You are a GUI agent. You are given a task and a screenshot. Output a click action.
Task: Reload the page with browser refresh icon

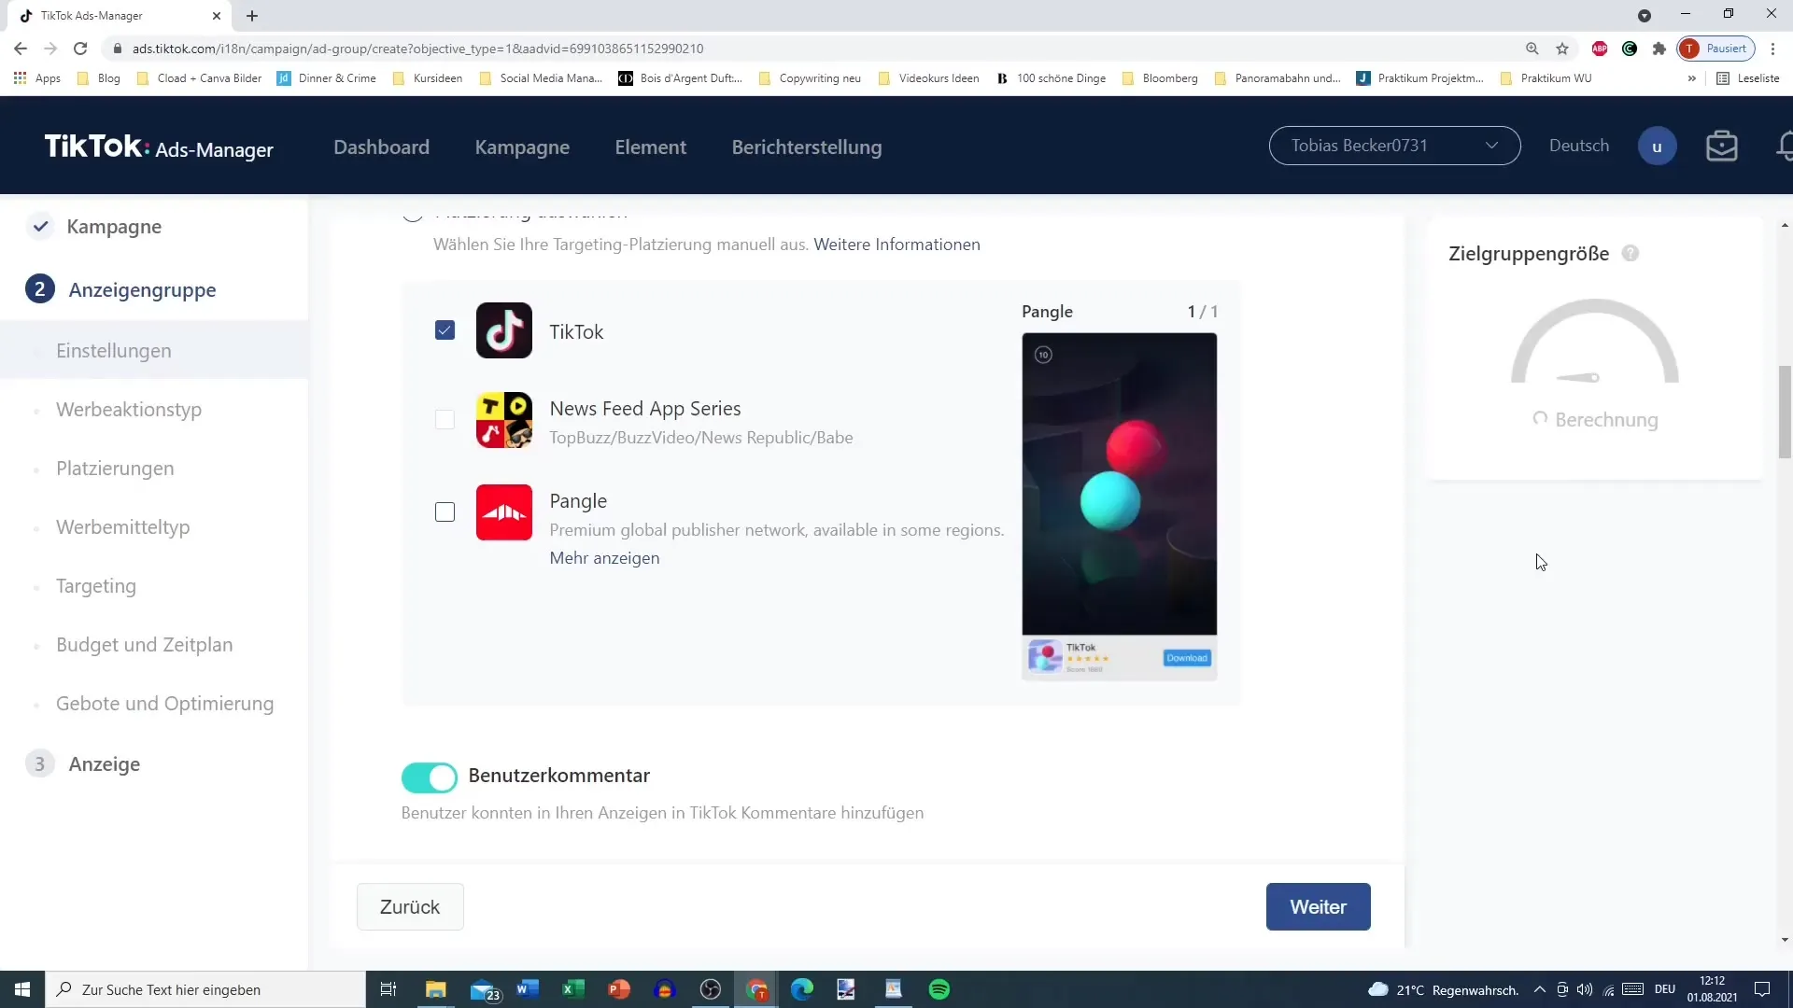tap(80, 49)
